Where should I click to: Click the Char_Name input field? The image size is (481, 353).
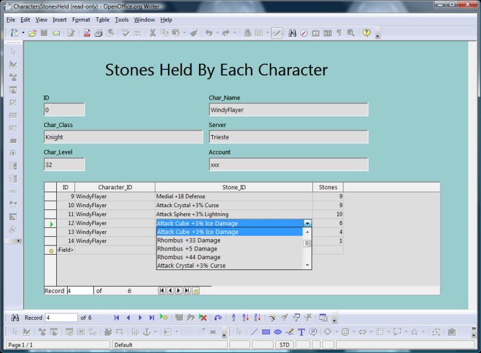(288, 110)
